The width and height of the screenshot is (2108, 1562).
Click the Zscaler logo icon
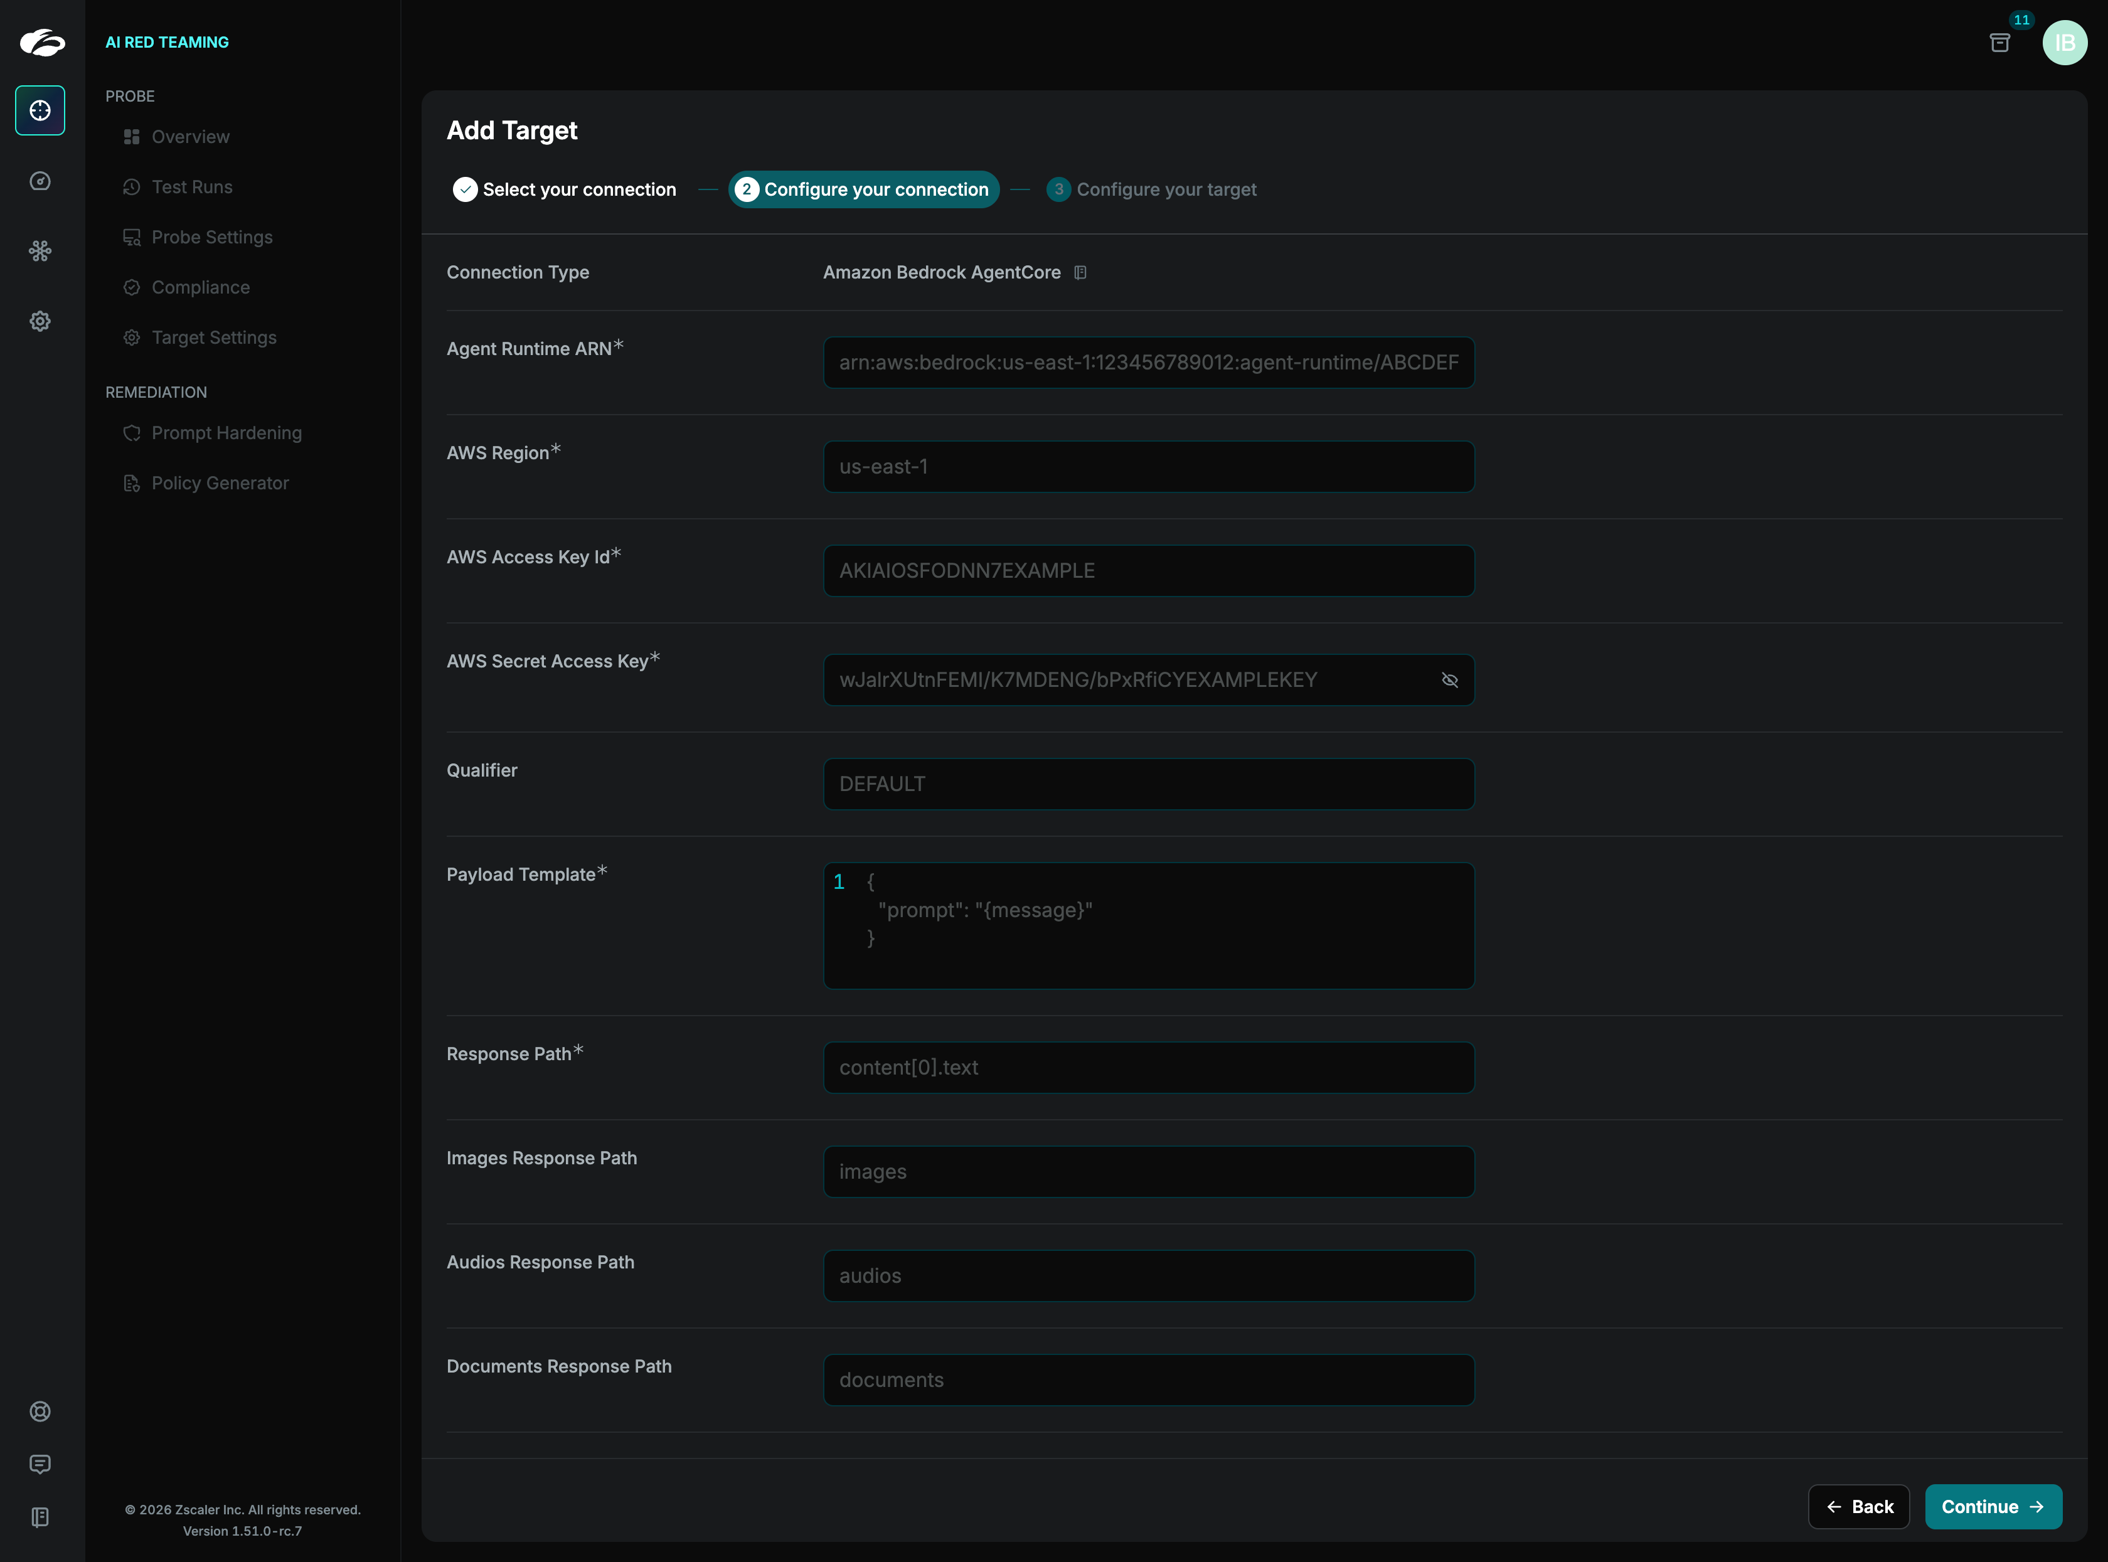point(41,43)
